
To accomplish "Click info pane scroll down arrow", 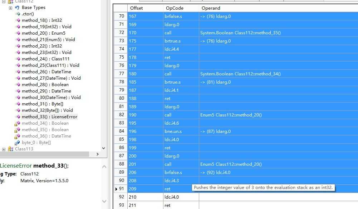I will pyautogui.click(x=104, y=201).
